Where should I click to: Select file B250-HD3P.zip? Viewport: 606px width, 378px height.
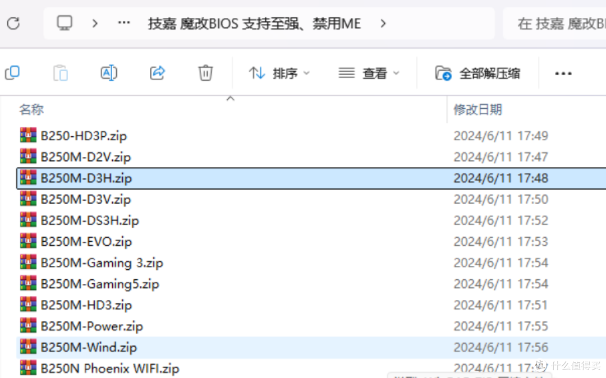click(x=84, y=136)
